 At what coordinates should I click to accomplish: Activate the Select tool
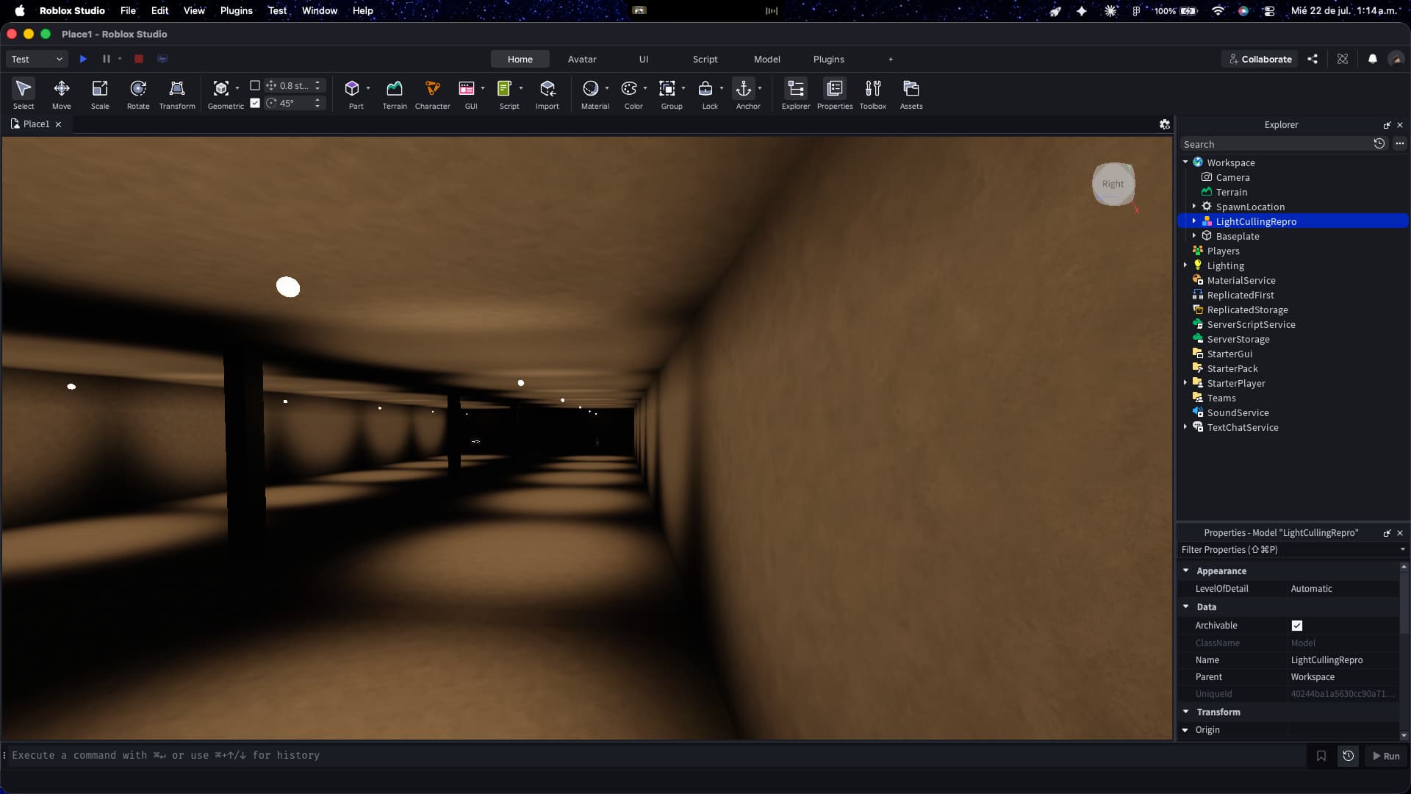[24, 94]
